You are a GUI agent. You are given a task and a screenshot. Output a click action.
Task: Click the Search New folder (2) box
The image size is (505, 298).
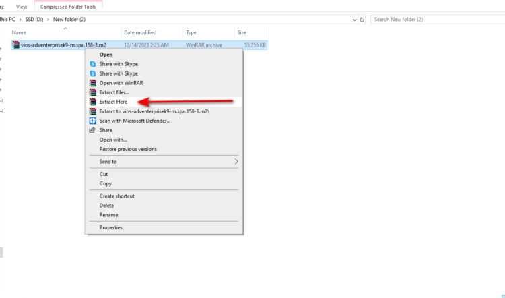438,20
